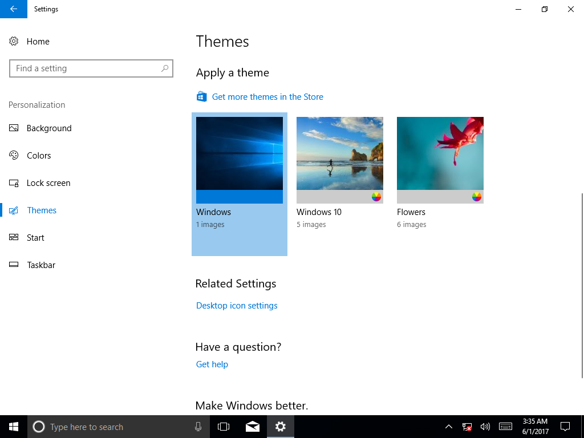
Task: Open the Colors settings page
Action: [39, 155]
